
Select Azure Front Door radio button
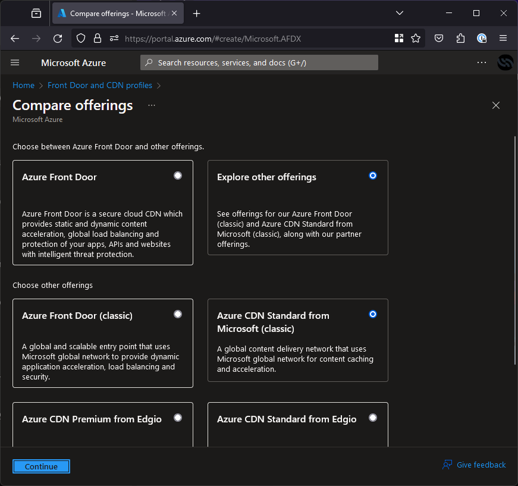[x=178, y=175]
